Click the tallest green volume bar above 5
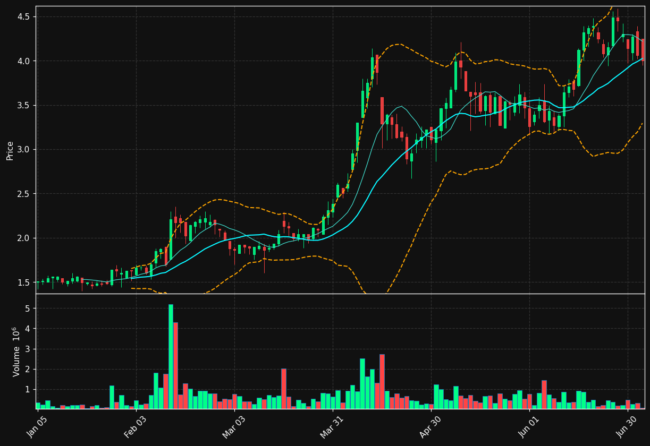The width and height of the screenshot is (650, 446). (171, 356)
